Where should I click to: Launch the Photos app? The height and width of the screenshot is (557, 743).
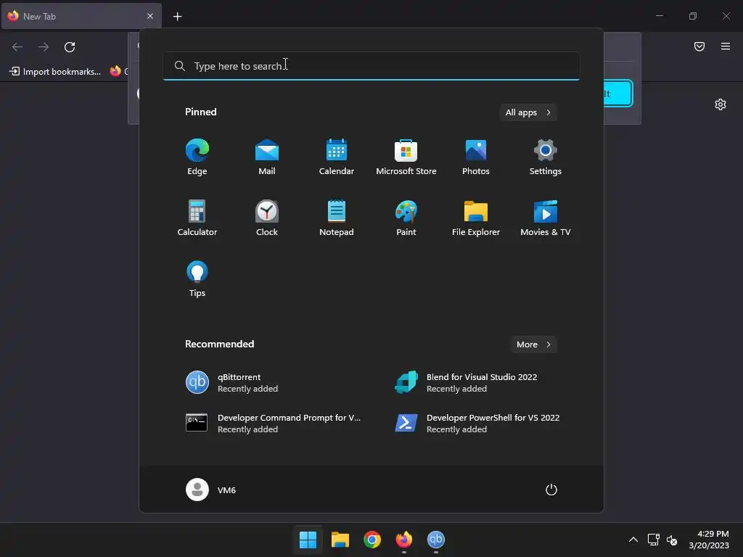(x=476, y=157)
